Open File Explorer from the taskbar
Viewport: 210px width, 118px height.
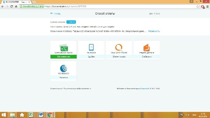point(13,115)
